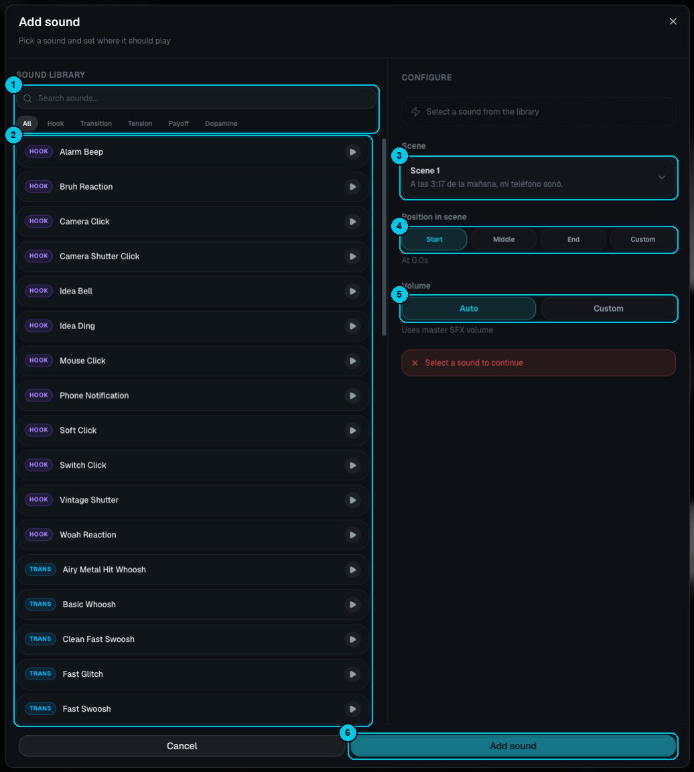
Task: Preview the Bruh Reaction sound
Action: (352, 187)
